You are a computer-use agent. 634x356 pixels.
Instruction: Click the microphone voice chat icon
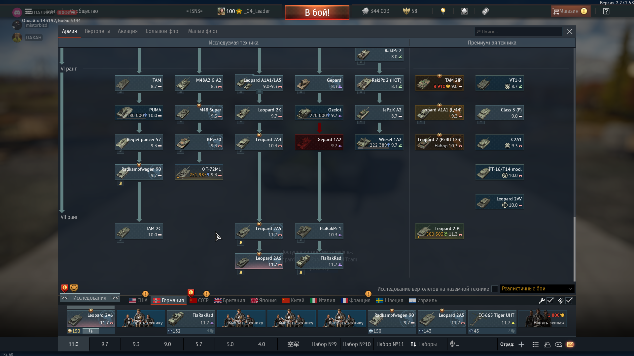point(452,344)
